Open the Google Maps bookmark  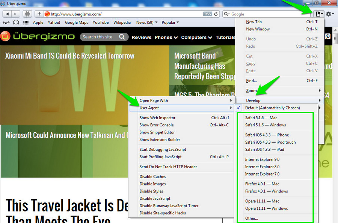77,23
